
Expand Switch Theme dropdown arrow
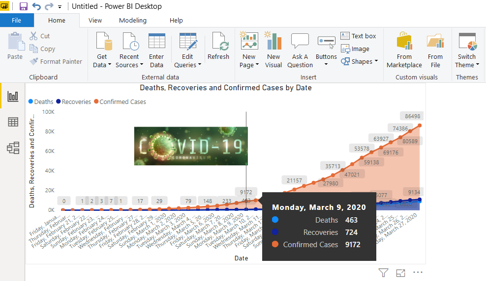[478, 64]
